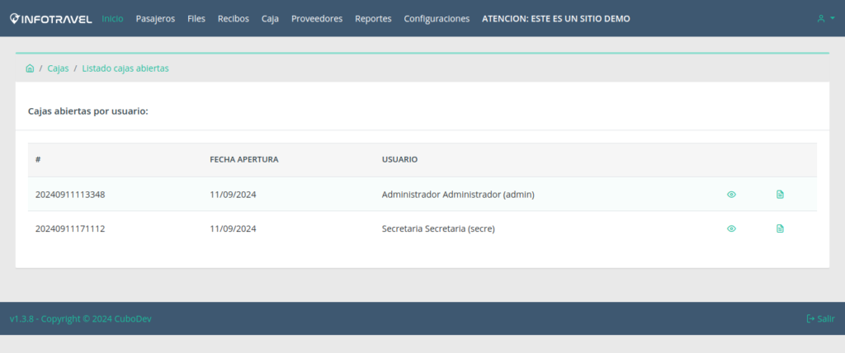Expand the Reportes menu
The image size is (845, 353).
(373, 18)
